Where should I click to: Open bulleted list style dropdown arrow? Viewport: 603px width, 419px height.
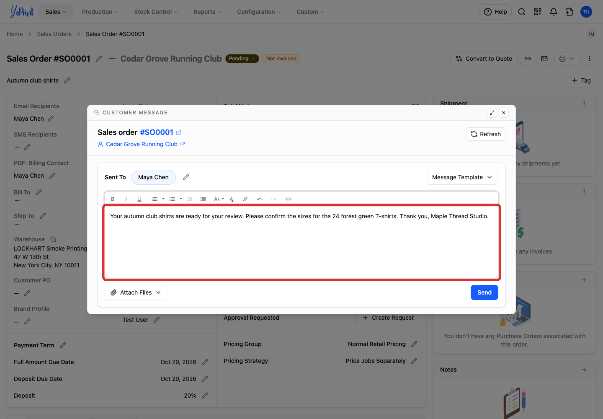(181, 199)
